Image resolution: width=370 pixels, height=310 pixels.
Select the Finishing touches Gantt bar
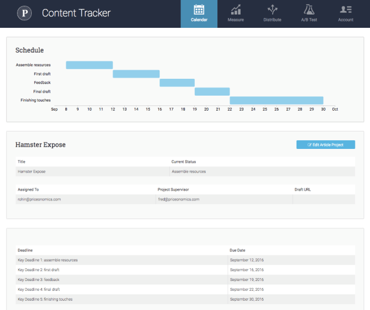coord(276,100)
